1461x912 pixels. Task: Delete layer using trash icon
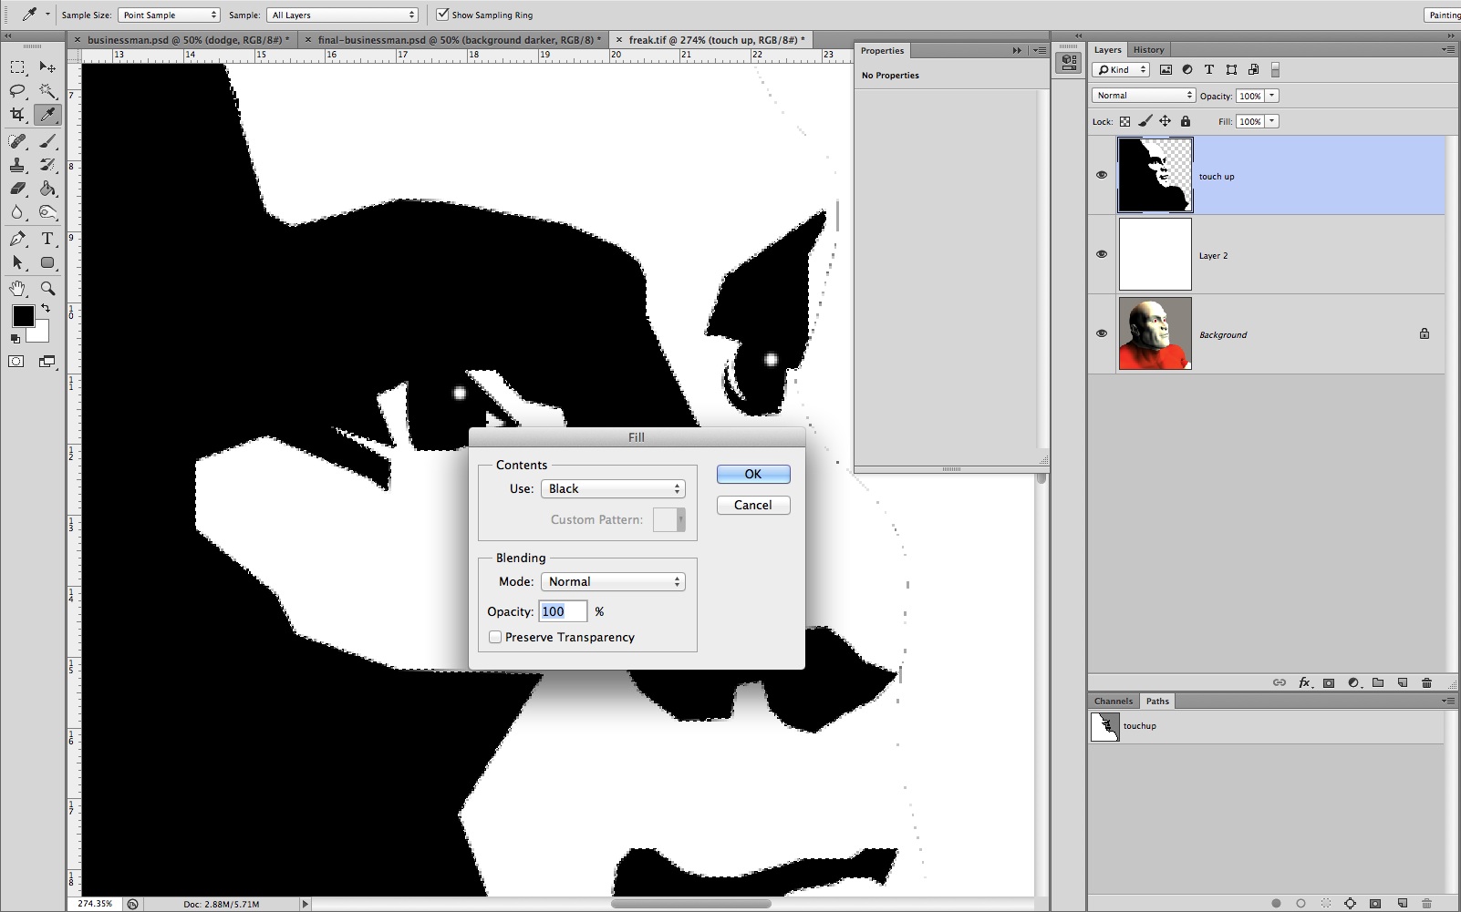coord(1426,682)
